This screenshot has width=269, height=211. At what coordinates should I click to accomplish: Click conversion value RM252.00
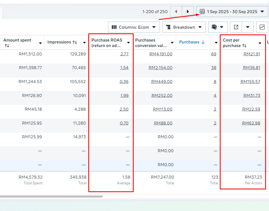(162, 96)
